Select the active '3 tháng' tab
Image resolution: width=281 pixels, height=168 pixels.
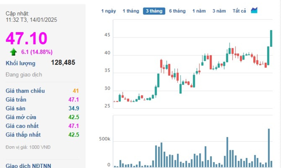click(154, 11)
